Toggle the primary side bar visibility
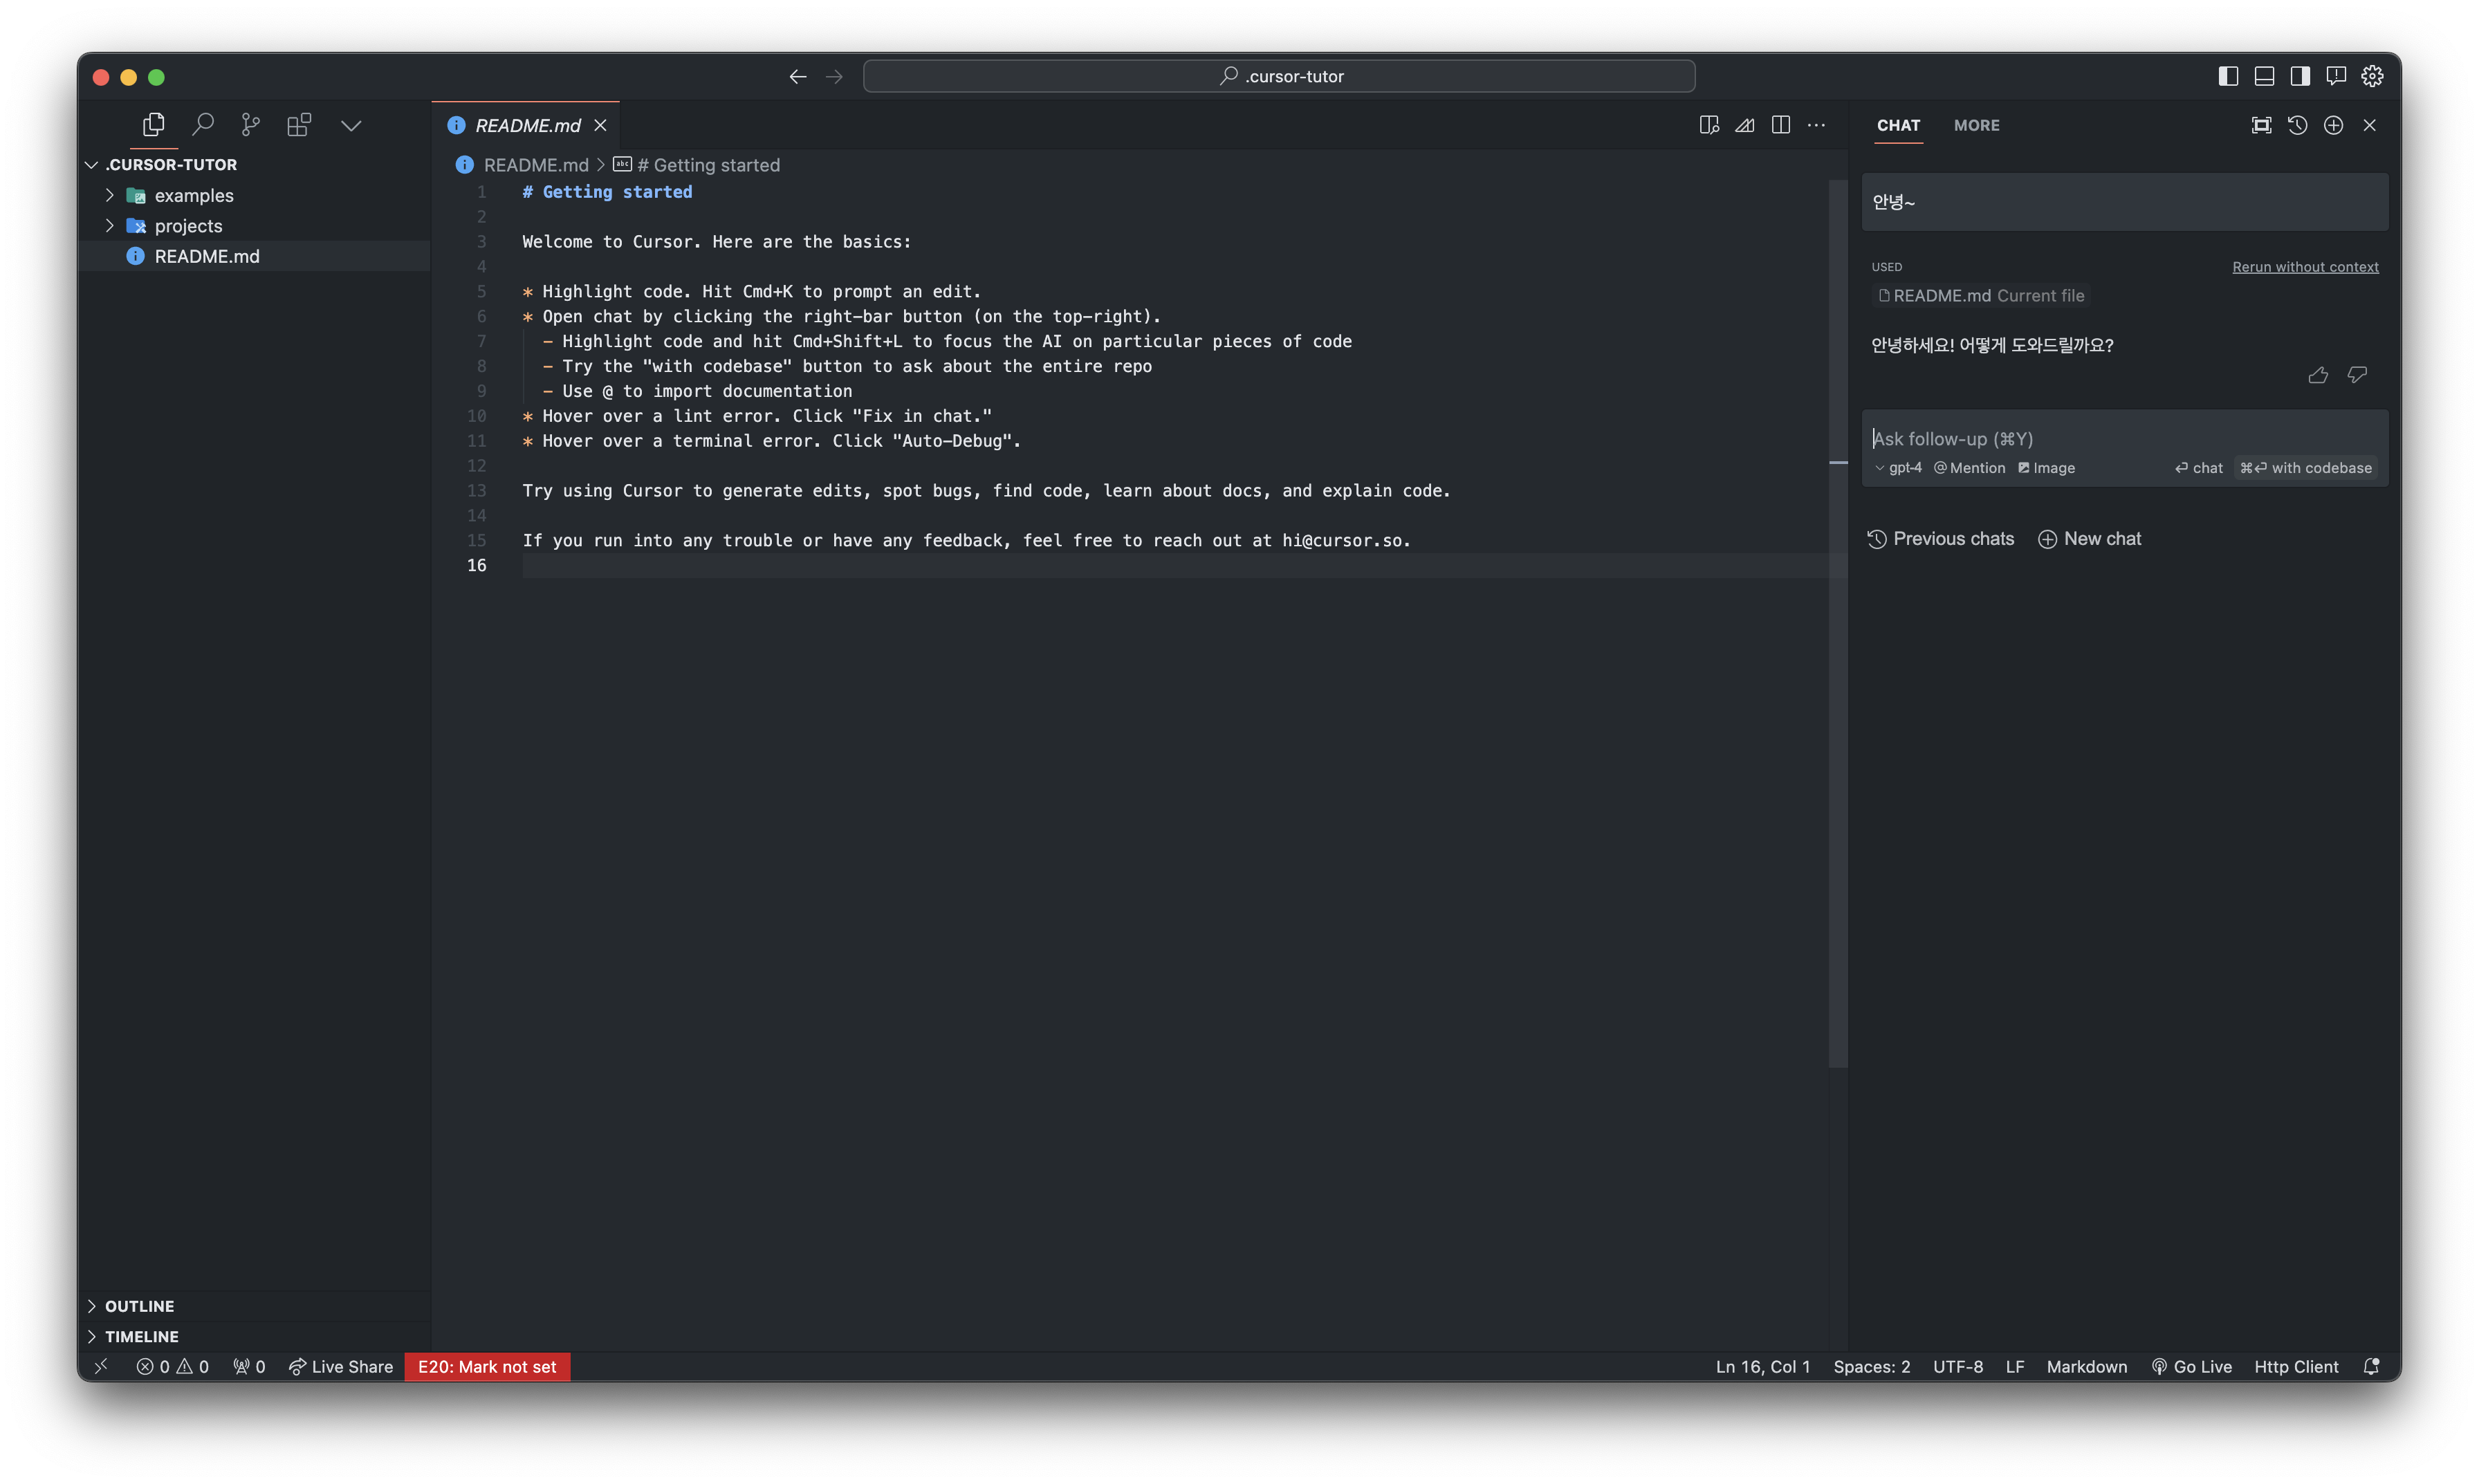This screenshot has width=2479, height=1484. pos(2228,76)
